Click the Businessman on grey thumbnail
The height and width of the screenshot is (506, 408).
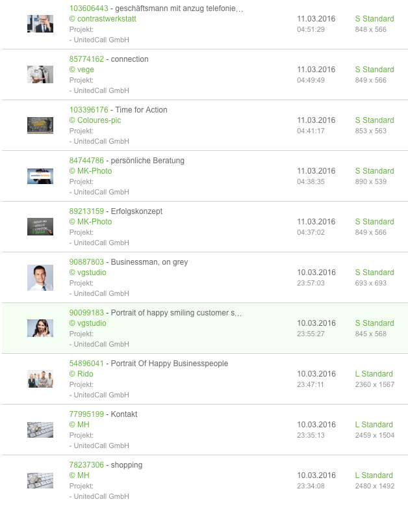coord(40,278)
